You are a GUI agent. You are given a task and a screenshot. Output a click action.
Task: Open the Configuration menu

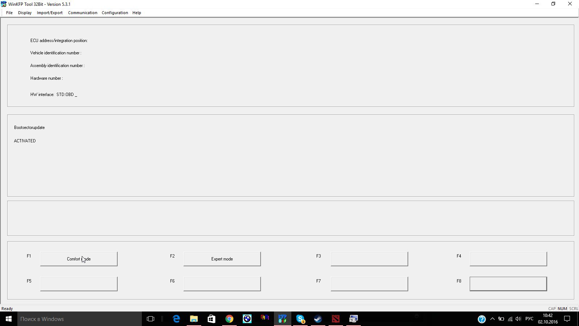point(115,13)
